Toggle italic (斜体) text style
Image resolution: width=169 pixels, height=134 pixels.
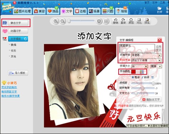pos(145,77)
